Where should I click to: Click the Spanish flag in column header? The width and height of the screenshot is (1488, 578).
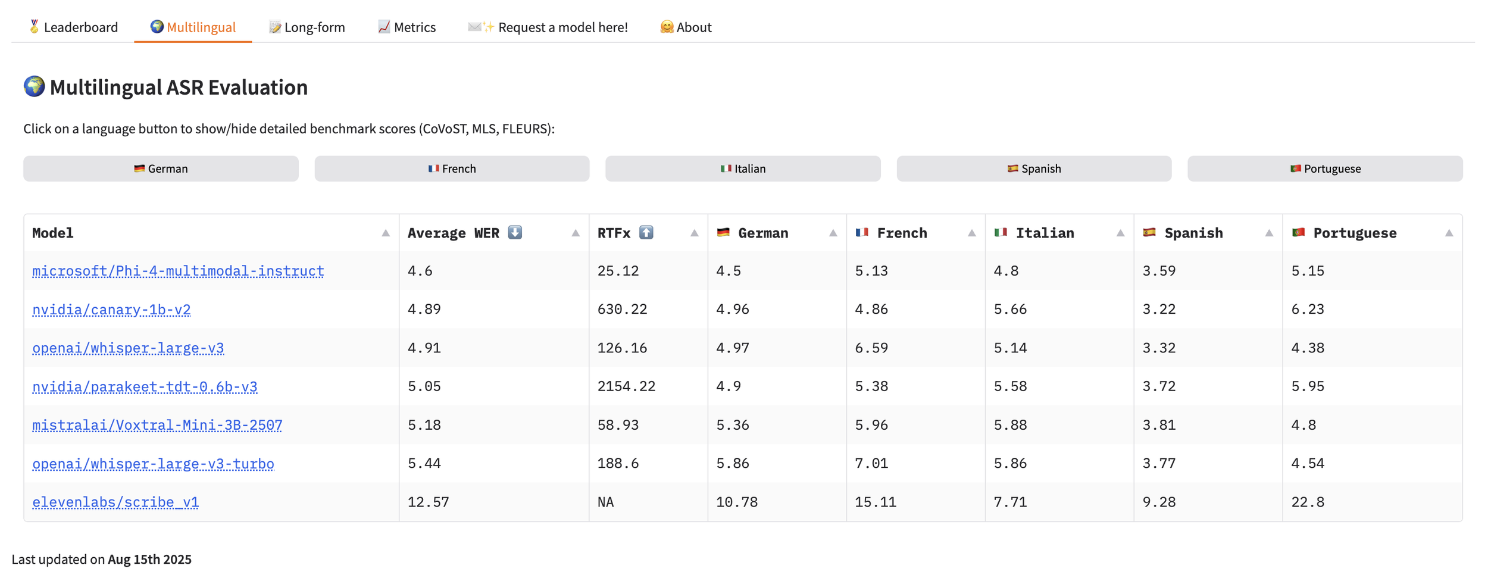[x=1149, y=233]
